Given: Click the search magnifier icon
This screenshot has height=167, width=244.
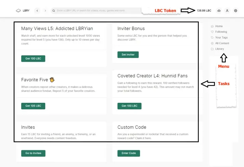Looking at the screenshot, I should 53,11.
